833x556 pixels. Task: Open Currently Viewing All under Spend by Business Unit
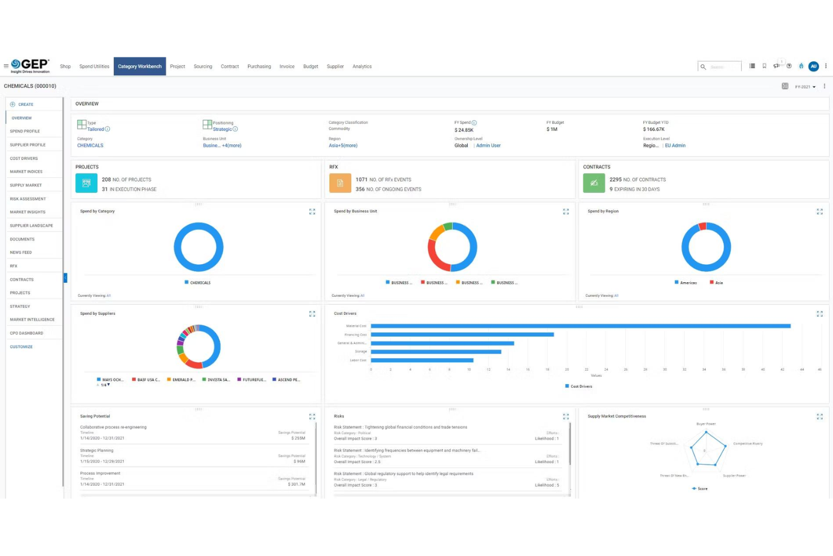coord(362,296)
